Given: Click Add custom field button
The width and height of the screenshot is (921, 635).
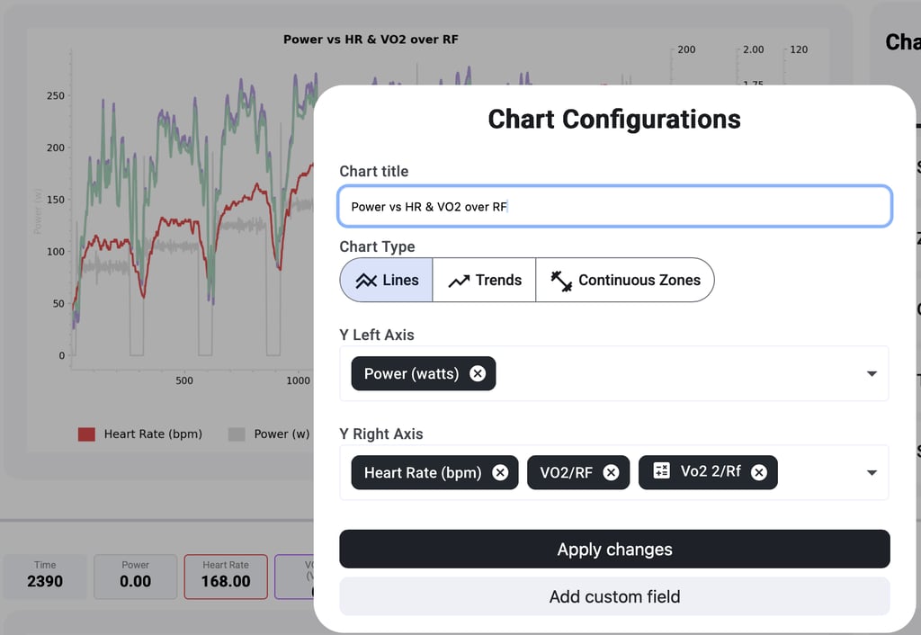Looking at the screenshot, I should (x=614, y=596).
